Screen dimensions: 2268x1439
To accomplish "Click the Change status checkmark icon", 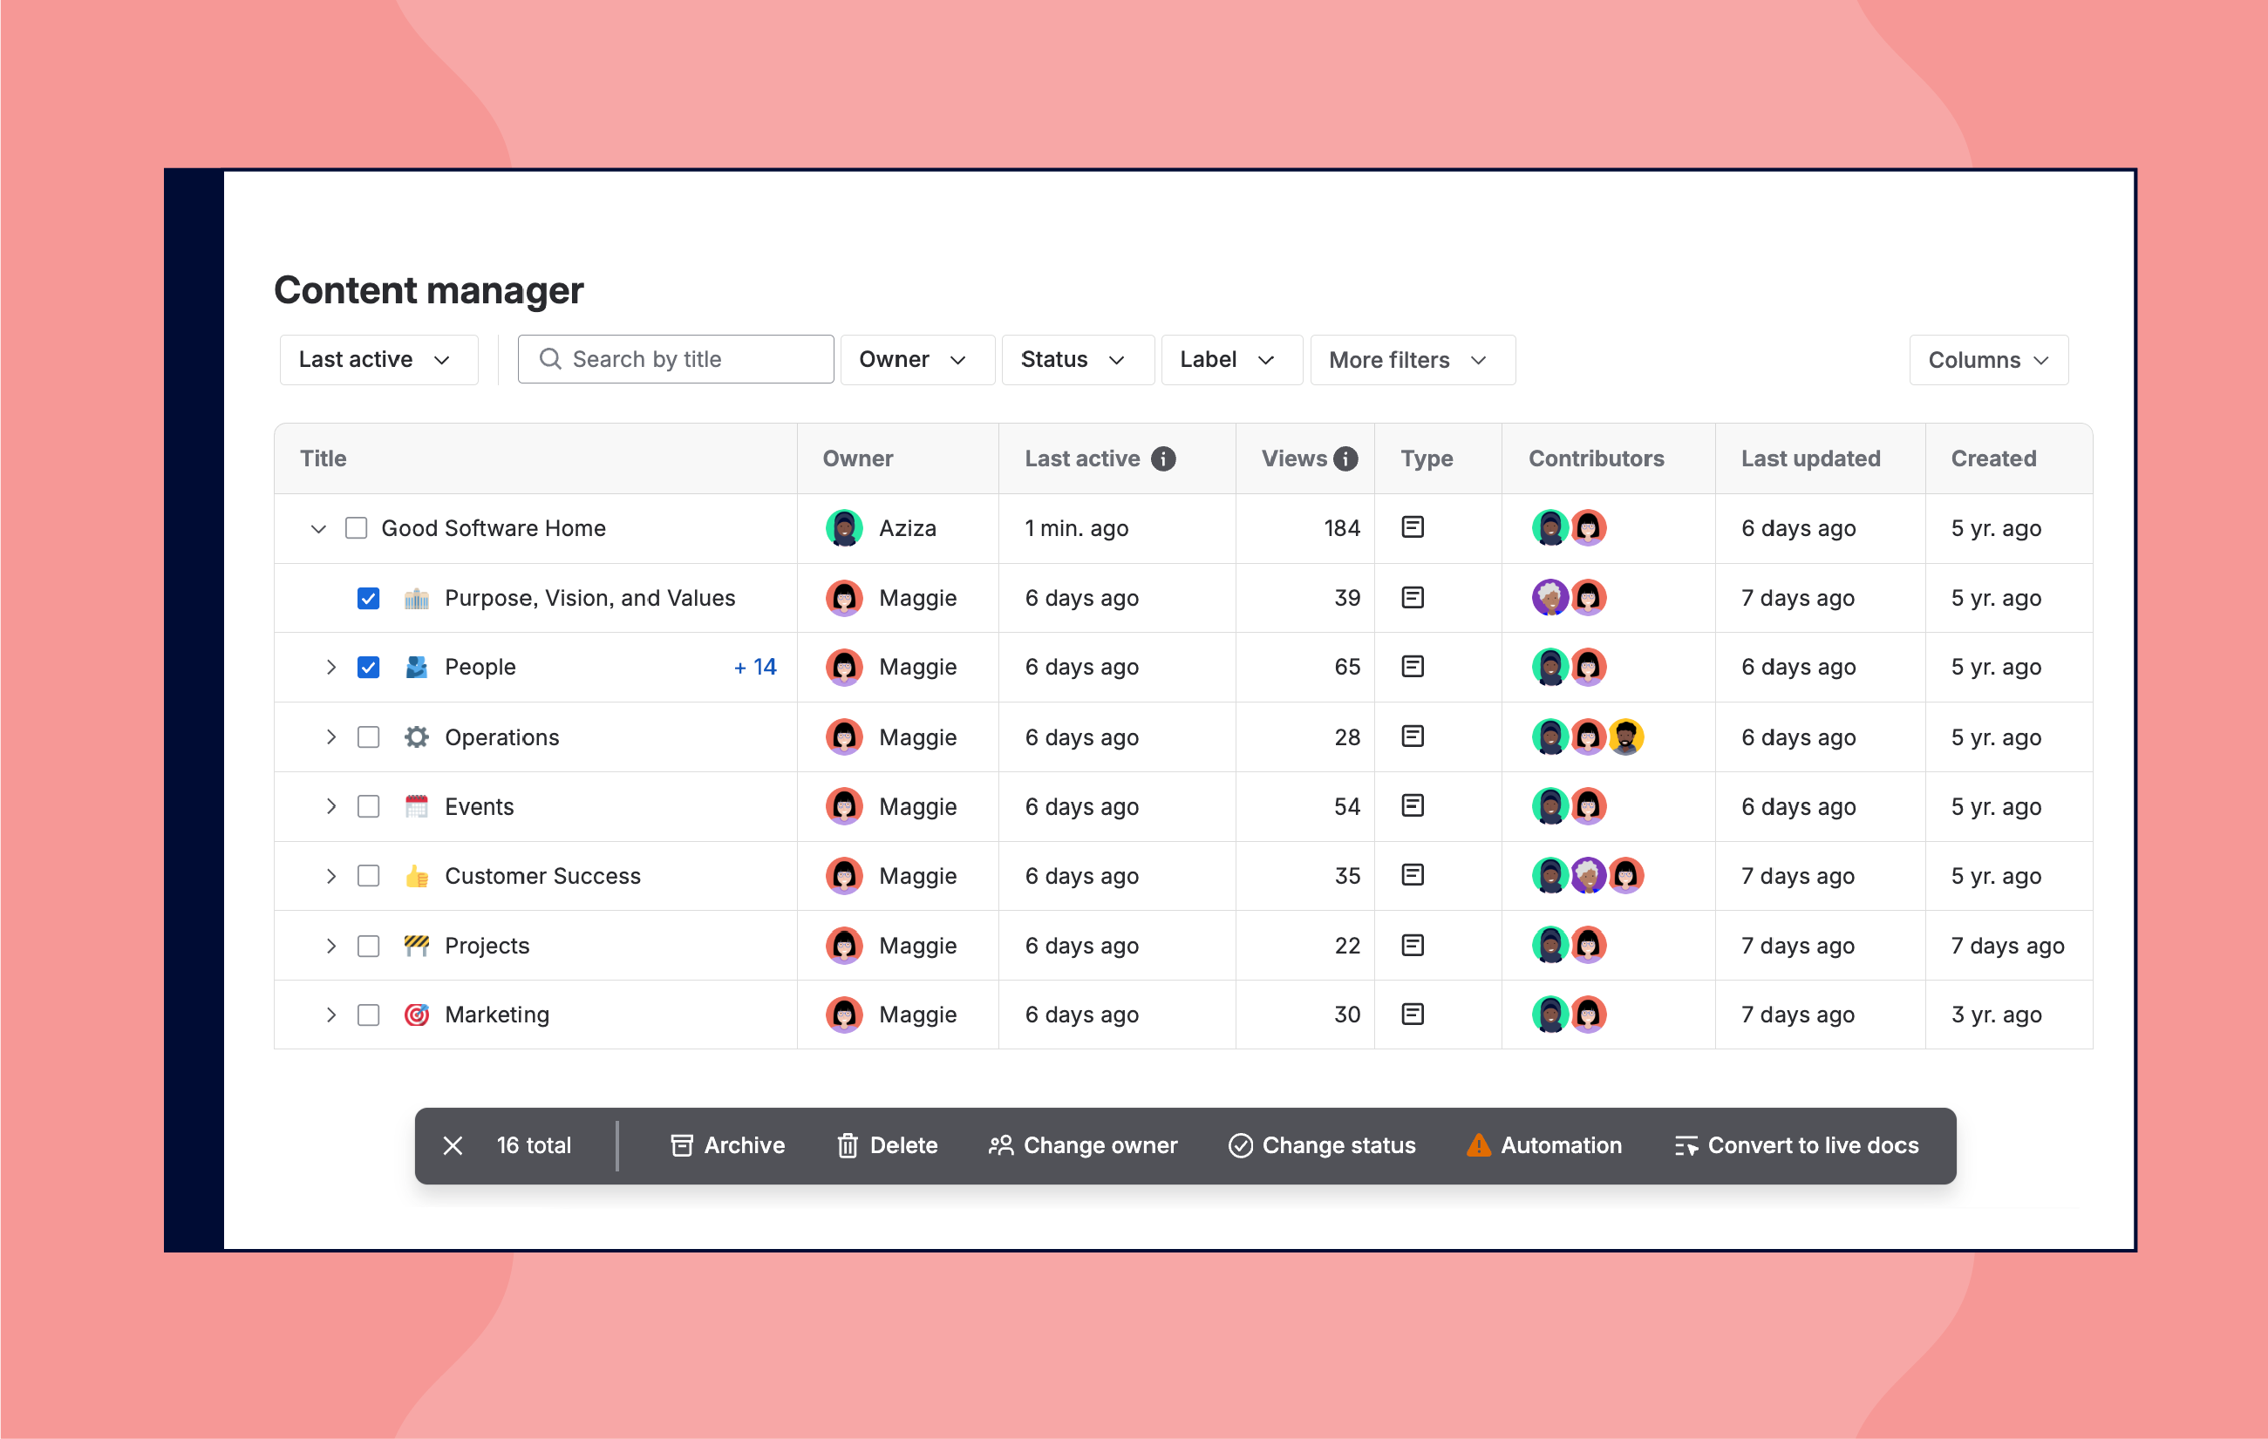I will (x=1241, y=1145).
